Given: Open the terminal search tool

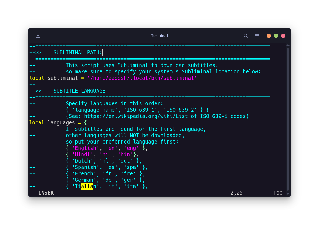Looking at the screenshot, I should coord(245,35).
